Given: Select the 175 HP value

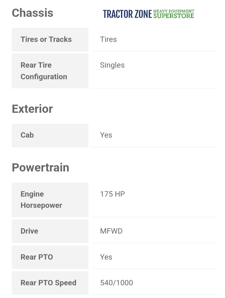Looking at the screenshot, I should pos(112,194).
